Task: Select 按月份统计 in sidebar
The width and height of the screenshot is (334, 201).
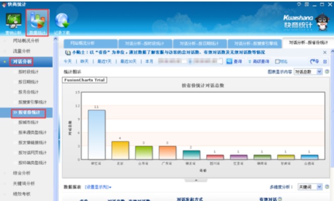Action: click(x=28, y=92)
